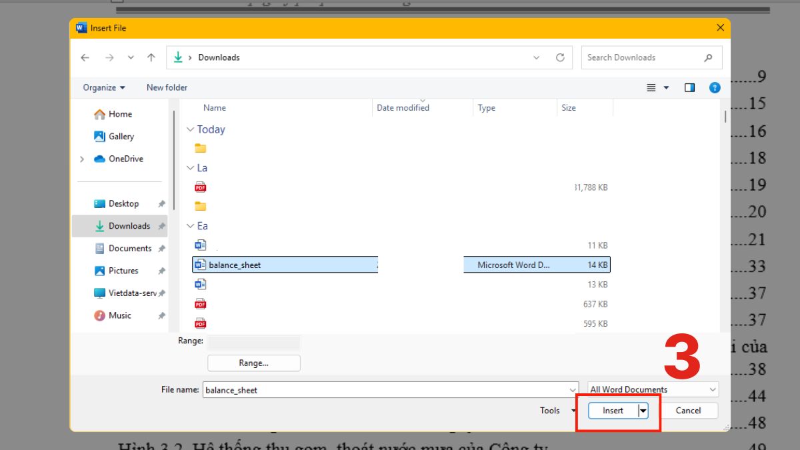Click the Range text field
800x450 pixels.
[x=253, y=343]
